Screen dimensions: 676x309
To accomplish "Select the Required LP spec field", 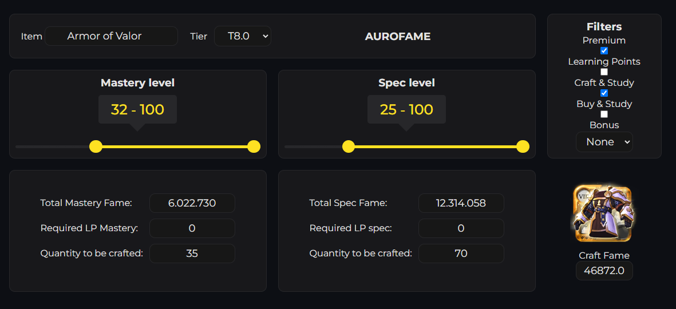I will point(461,228).
